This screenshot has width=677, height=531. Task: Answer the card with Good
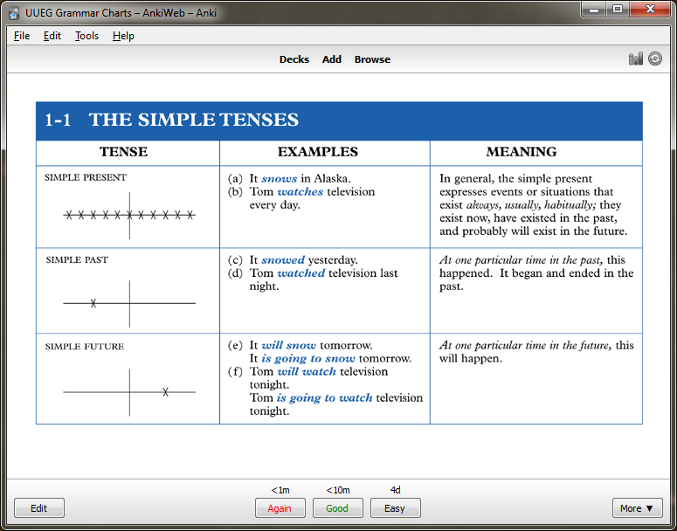point(338,508)
